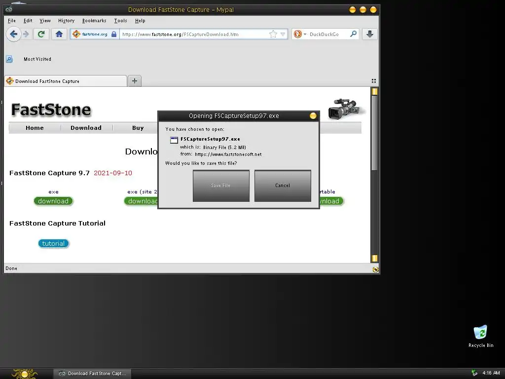Viewport: 505px width, 379px height.
Task: Click the scrollbar down arrow button
Action: click(374, 258)
